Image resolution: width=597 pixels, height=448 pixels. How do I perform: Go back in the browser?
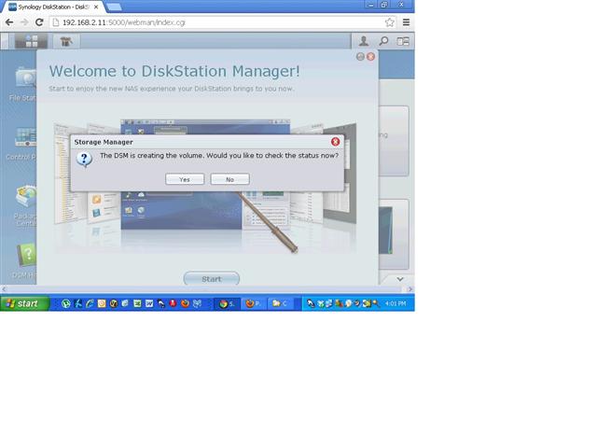[9, 22]
